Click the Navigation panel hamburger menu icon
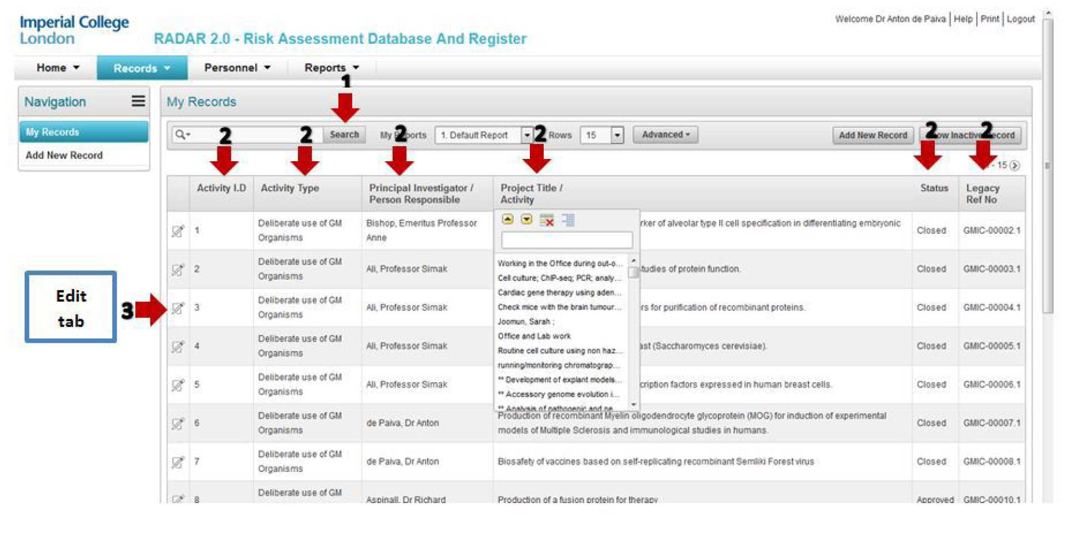The height and width of the screenshot is (544, 1073). [138, 101]
